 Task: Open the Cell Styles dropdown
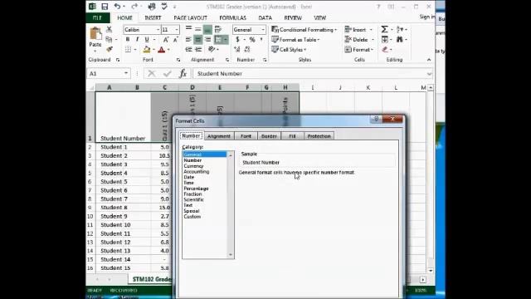click(x=290, y=50)
